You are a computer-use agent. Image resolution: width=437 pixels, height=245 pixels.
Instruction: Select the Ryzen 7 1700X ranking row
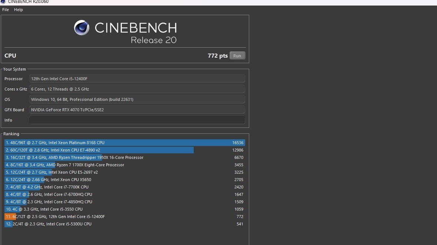[x=124, y=165]
